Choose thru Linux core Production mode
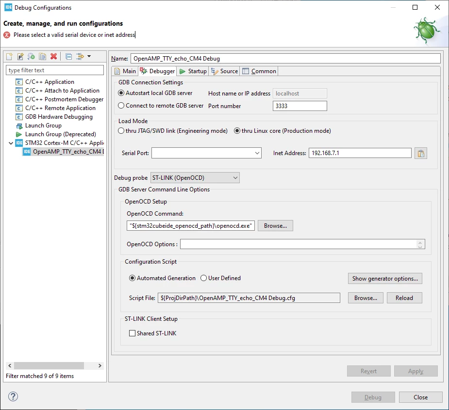The height and width of the screenshot is (410, 449). (x=237, y=131)
